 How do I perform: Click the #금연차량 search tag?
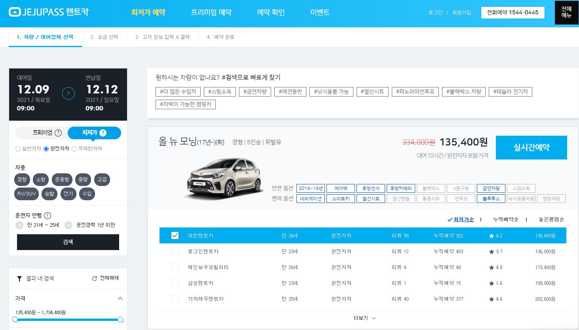[255, 92]
